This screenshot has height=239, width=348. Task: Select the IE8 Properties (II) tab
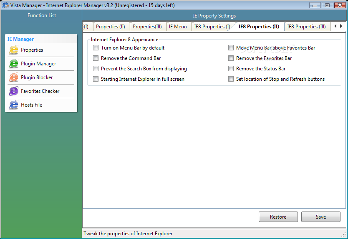[259, 27]
